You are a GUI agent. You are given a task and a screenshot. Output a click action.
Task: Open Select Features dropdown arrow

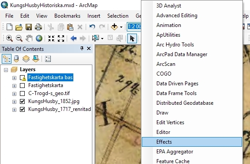pyautogui.click(x=102, y=38)
